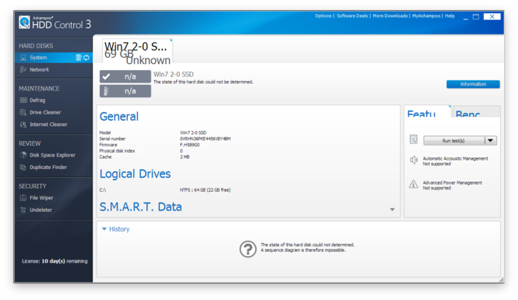Click Advanced Power Management Not supported text
This screenshot has height=300, width=518.
pyautogui.click(x=453, y=185)
